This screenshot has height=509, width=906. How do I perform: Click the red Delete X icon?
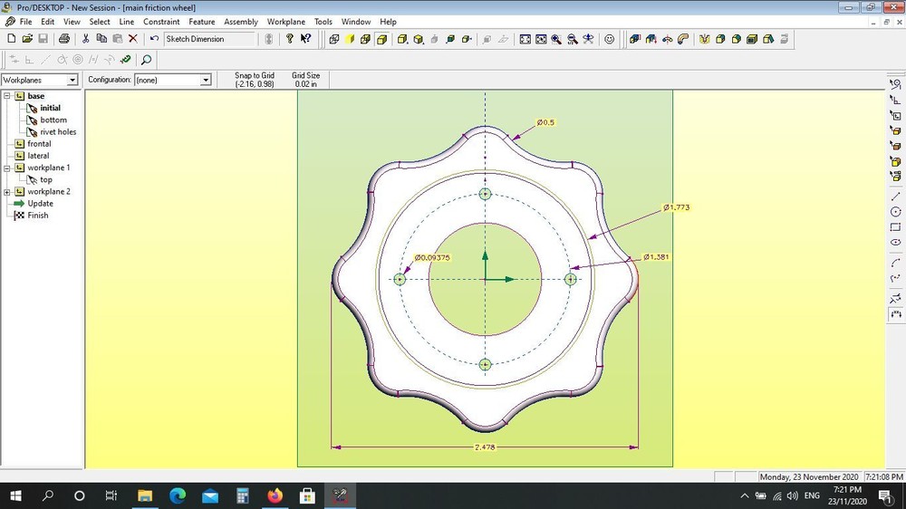point(133,39)
